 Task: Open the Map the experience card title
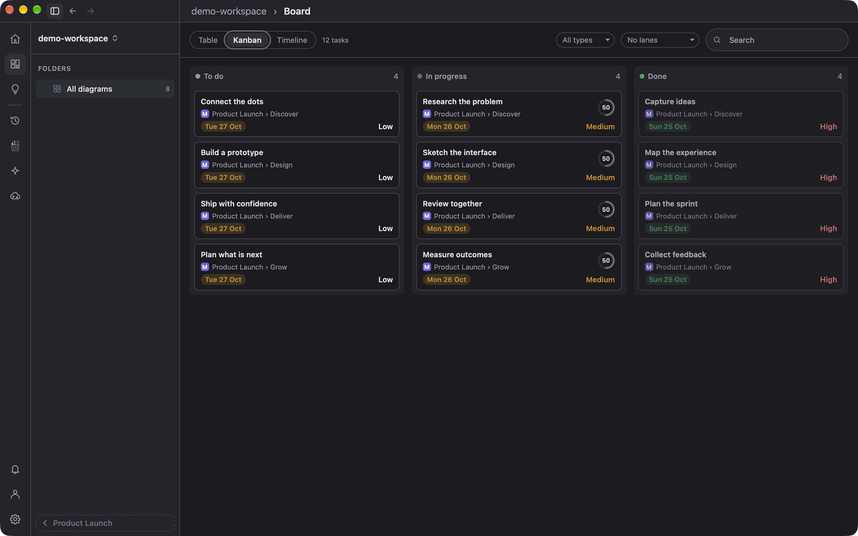pos(680,152)
